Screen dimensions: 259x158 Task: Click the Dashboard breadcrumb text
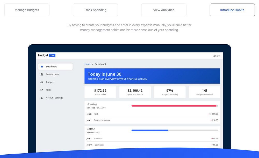coord(100,64)
